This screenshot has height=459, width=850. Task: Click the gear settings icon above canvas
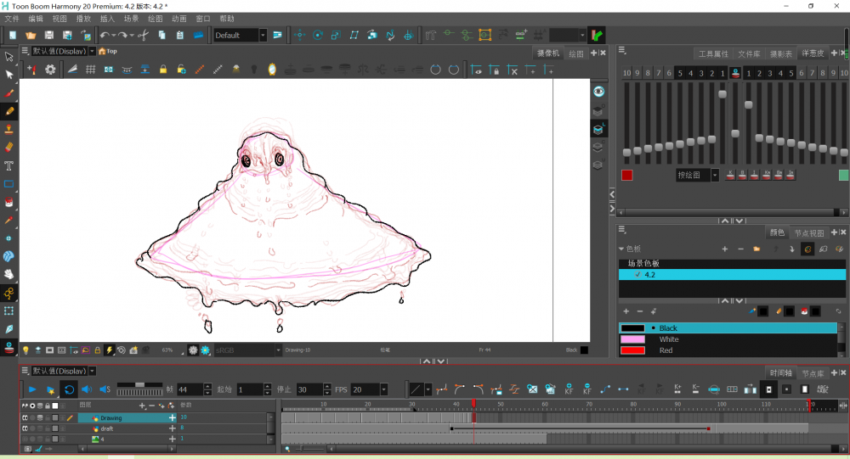pos(50,70)
